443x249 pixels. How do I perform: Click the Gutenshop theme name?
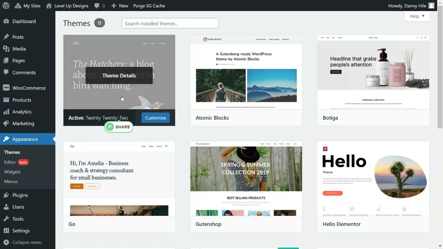pos(208,224)
